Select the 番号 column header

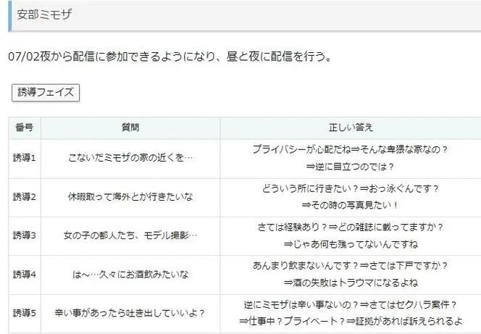point(25,128)
